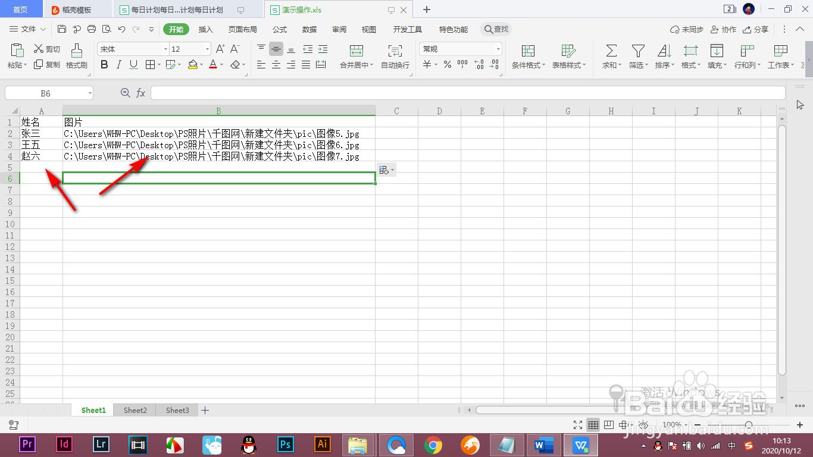Viewport: 813px width, 457px height.
Task: Open the 插入函数 fx icon
Action: click(141, 92)
